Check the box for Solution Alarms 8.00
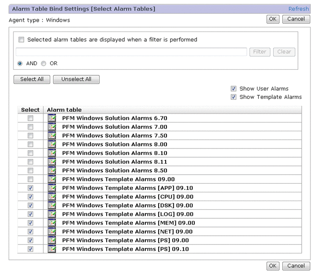Image resolution: width=316 pixels, height=276 pixels. [30, 144]
